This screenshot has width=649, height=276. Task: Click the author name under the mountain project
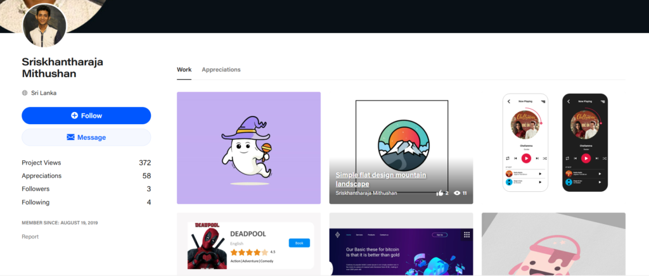366,193
